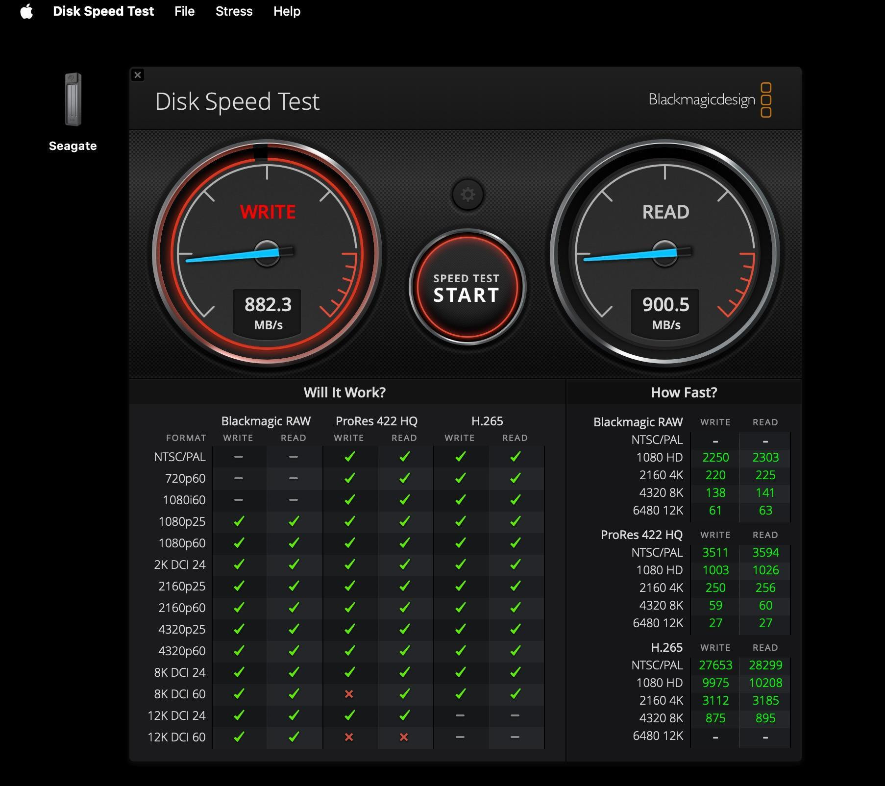Click the ProRes 422 HQ column header
The width and height of the screenshot is (885, 786).
[x=376, y=421]
